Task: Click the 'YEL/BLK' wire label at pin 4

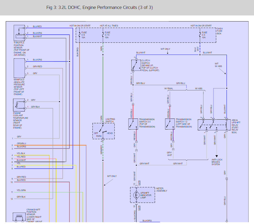Action: pos(21,153)
